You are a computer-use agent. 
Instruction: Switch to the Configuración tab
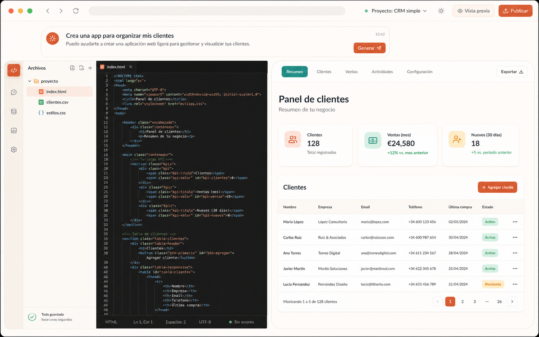(420, 72)
